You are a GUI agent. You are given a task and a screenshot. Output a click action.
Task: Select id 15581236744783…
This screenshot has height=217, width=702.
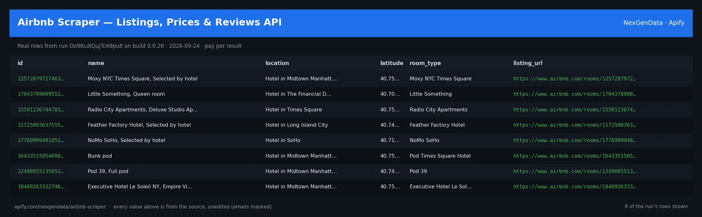41,110
